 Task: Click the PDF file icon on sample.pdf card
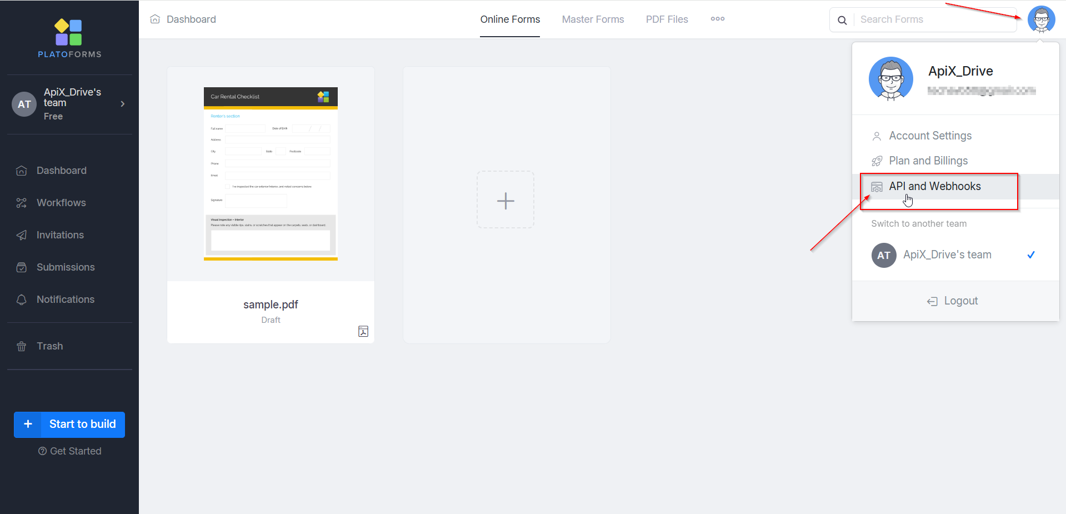363,331
